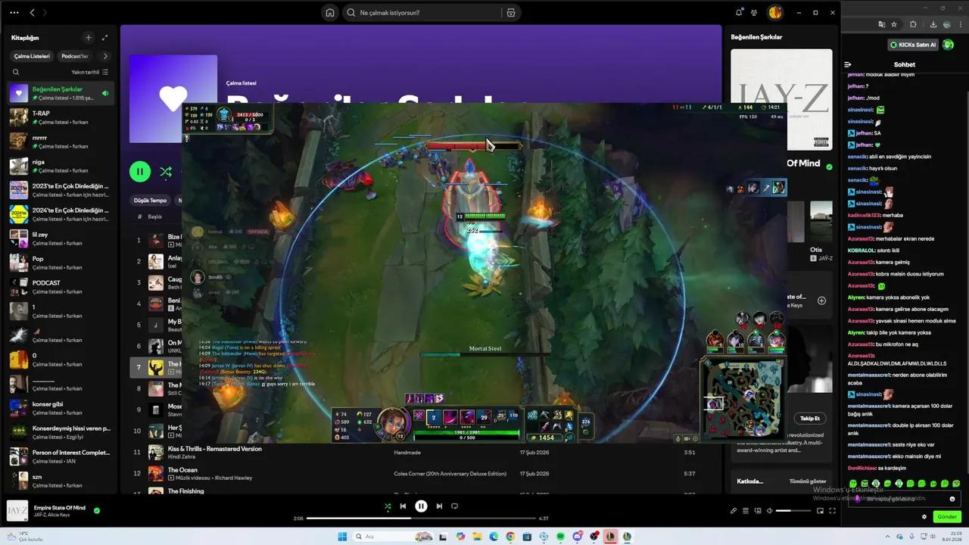
Task: Select the Çalma Listeleri filter chip
Action: click(33, 56)
